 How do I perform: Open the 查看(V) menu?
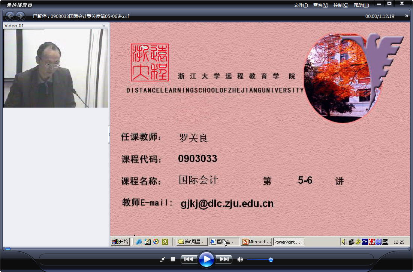coord(320,5)
